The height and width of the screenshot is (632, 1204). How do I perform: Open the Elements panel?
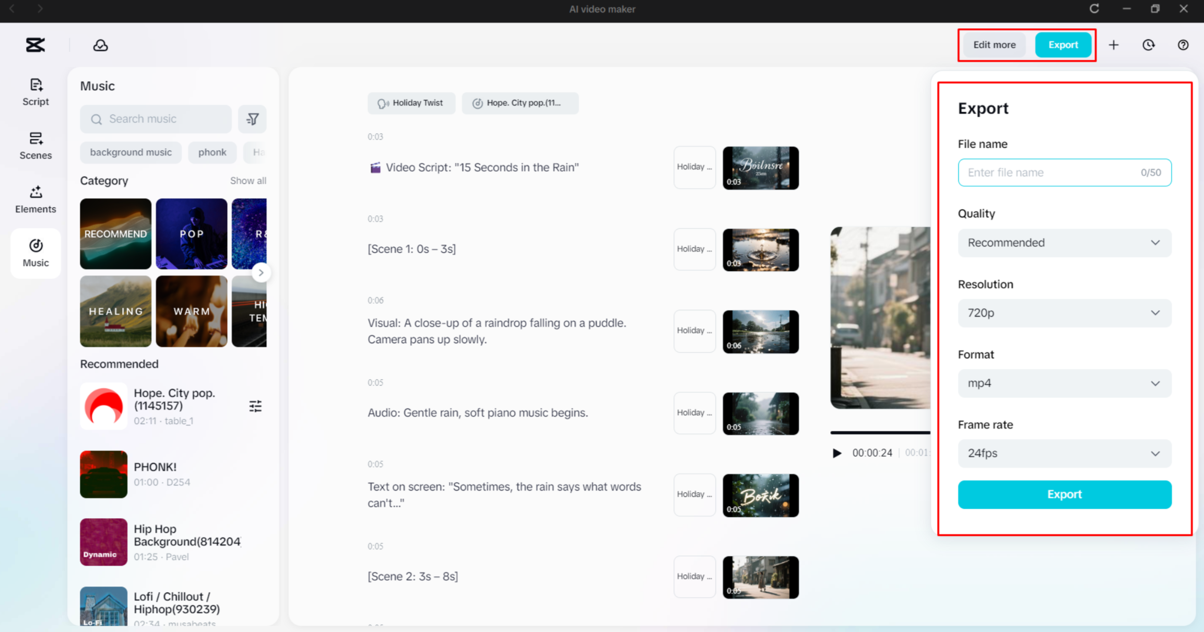coord(35,199)
